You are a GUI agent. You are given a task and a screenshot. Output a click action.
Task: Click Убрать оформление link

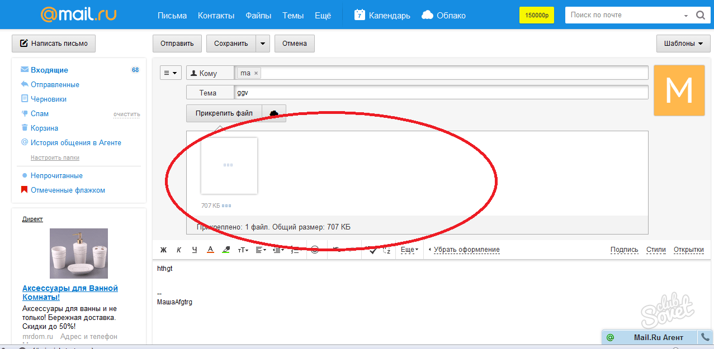(467, 250)
